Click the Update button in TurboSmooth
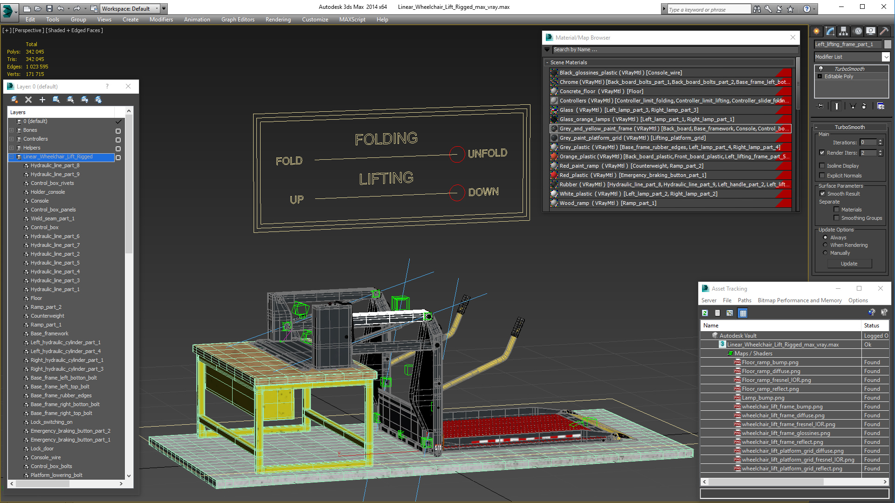This screenshot has width=895, height=503. pyautogui.click(x=849, y=264)
